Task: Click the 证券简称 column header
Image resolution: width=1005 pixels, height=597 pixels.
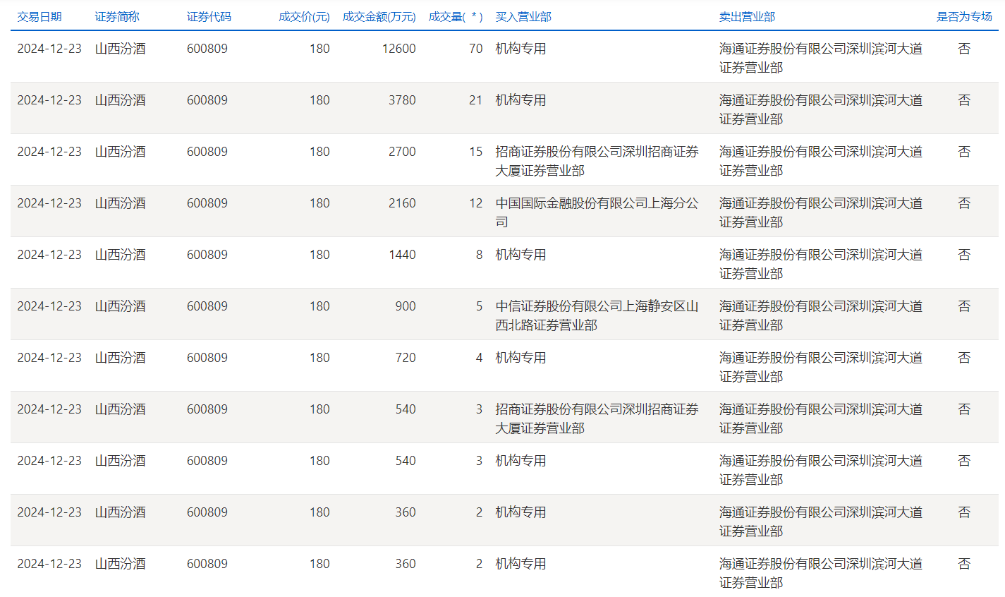Action: point(117,16)
